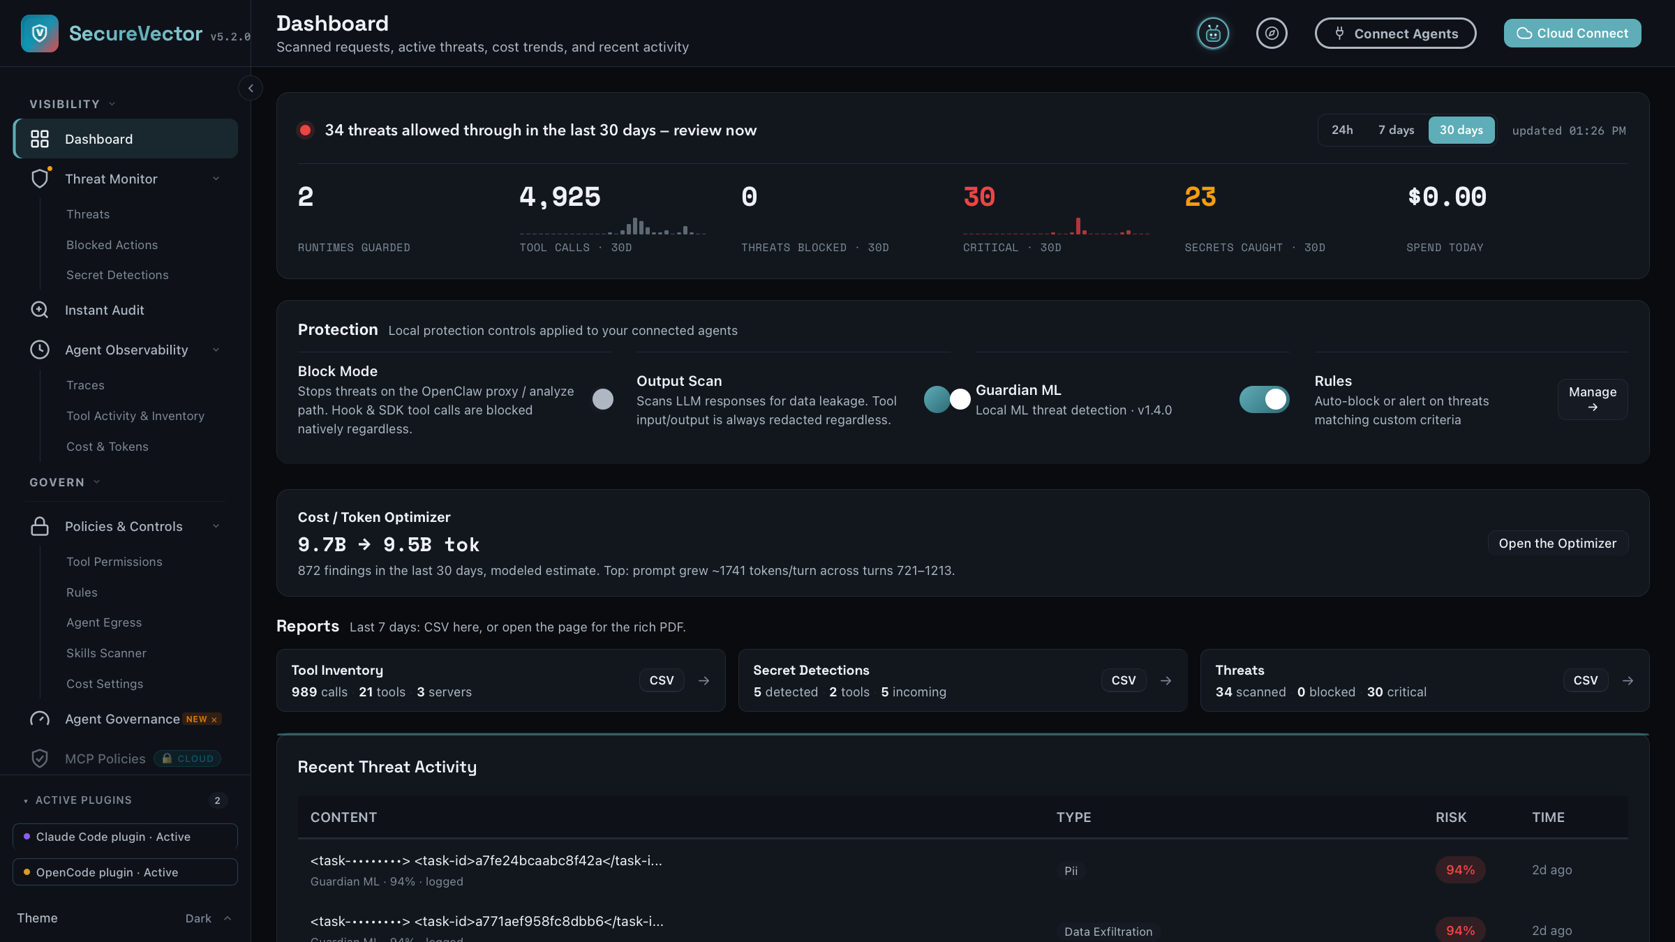Click the 23 SECRETS CAUGHT stat value
The image size is (1675, 942).
[1200, 197]
